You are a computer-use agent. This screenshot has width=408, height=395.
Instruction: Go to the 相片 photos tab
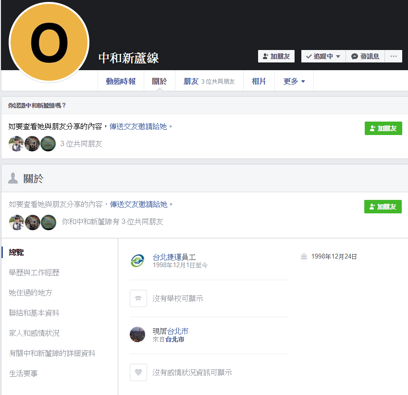(x=259, y=81)
